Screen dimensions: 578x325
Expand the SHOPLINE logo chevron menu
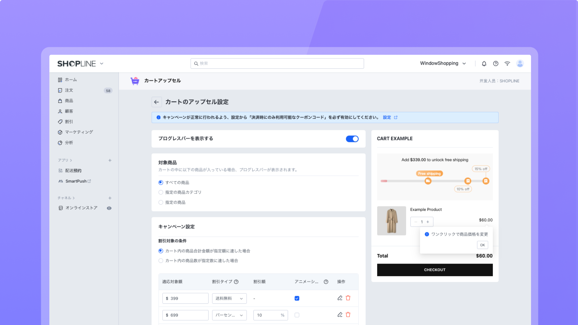coord(102,63)
